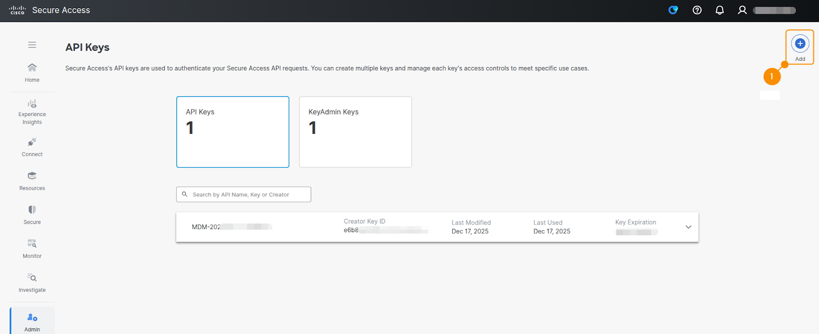
Task: Open Experience Insights in the sidebar
Action: point(32,112)
